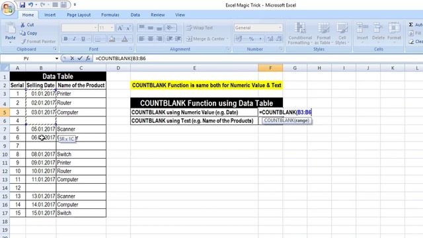Increase font size
The width and height of the screenshot is (423, 238).
click(x=120, y=28)
